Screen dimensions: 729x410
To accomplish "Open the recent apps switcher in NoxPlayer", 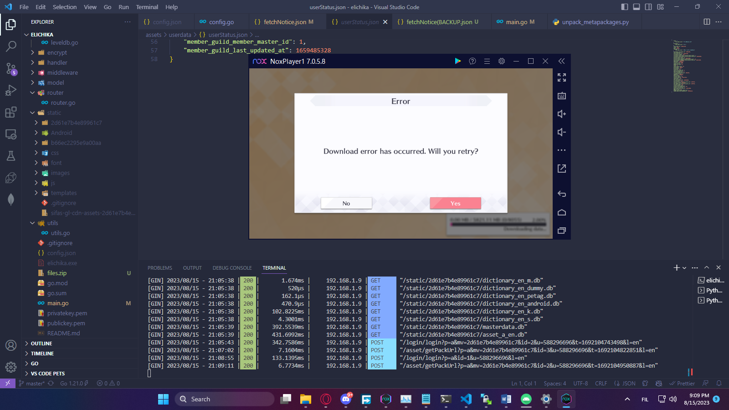I will (x=561, y=231).
